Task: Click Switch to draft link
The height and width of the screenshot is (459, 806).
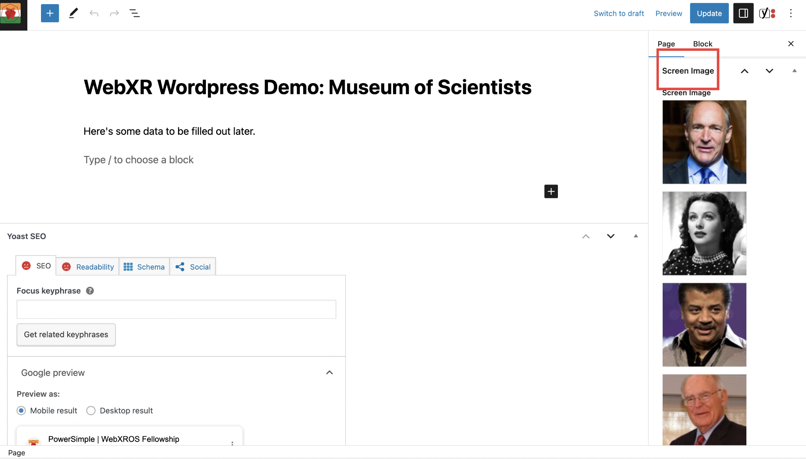Action: [618, 13]
